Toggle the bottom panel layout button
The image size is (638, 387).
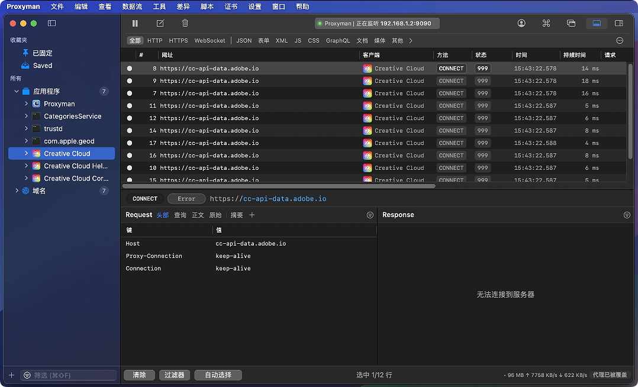click(x=597, y=23)
